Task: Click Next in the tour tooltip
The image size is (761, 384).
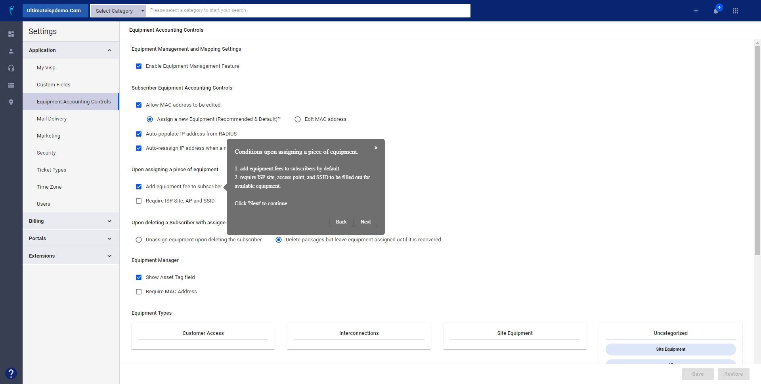Action: coord(365,222)
